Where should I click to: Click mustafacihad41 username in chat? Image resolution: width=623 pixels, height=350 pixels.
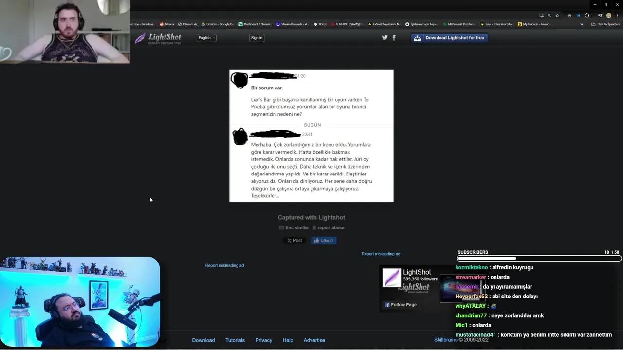click(x=476, y=335)
